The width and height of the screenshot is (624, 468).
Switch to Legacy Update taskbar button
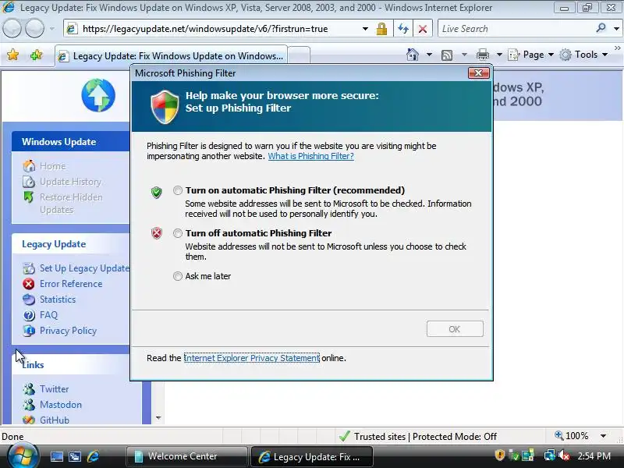[x=311, y=456]
